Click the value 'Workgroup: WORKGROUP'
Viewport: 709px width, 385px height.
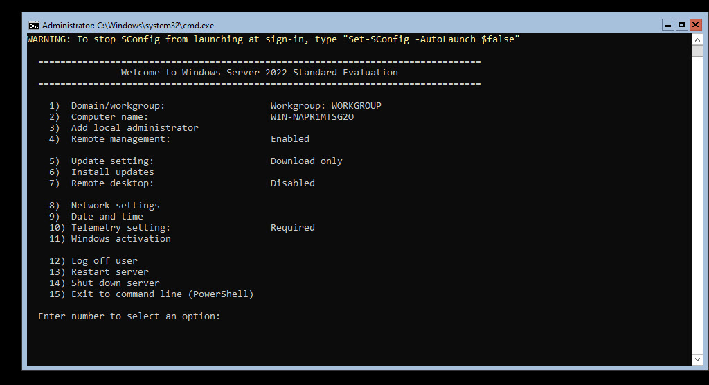tap(325, 106)
